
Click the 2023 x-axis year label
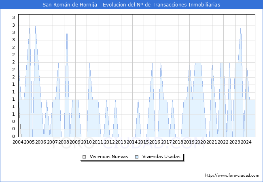[x=235, y=142]
